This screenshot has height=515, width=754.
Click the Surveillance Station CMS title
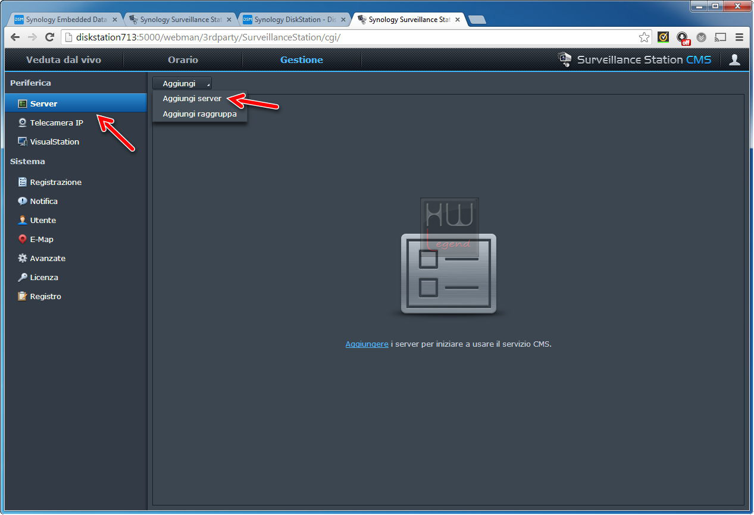click(x=644, y=59)
